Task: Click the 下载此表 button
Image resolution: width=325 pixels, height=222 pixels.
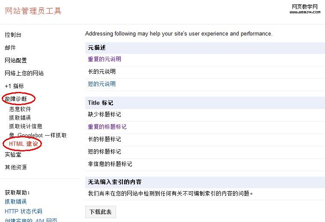Action: (101, 212)
